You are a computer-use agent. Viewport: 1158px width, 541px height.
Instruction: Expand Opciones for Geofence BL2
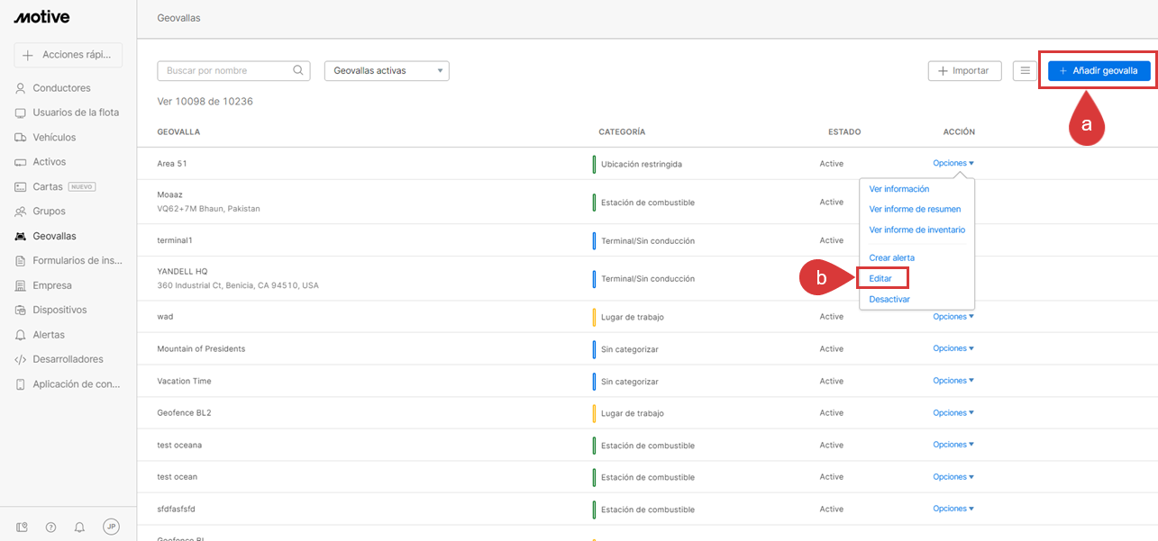pyautogui.click(x=953, y=412)
